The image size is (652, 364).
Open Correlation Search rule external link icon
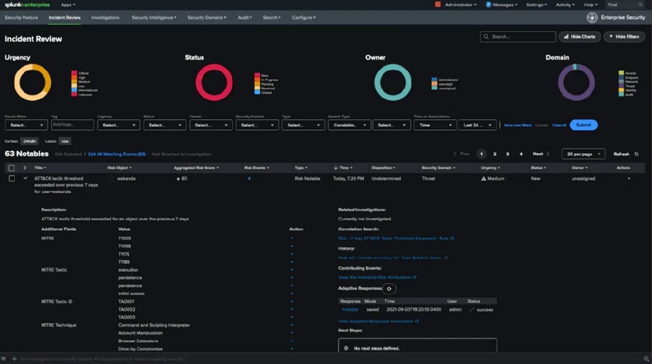pyautogui.click(x=452, y=238)
